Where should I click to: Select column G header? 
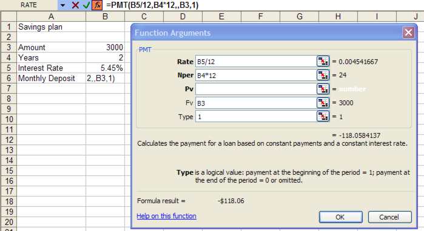coord(299,16)
